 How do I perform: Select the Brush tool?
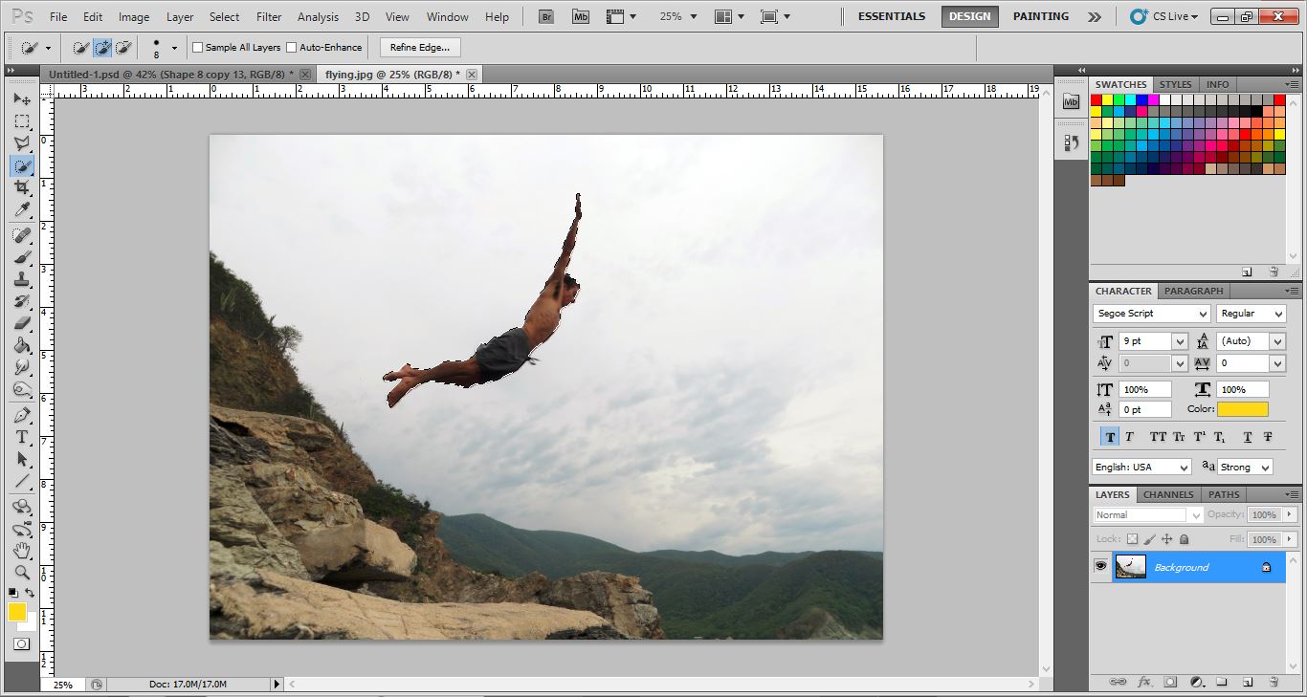click(x=21, y=257)
